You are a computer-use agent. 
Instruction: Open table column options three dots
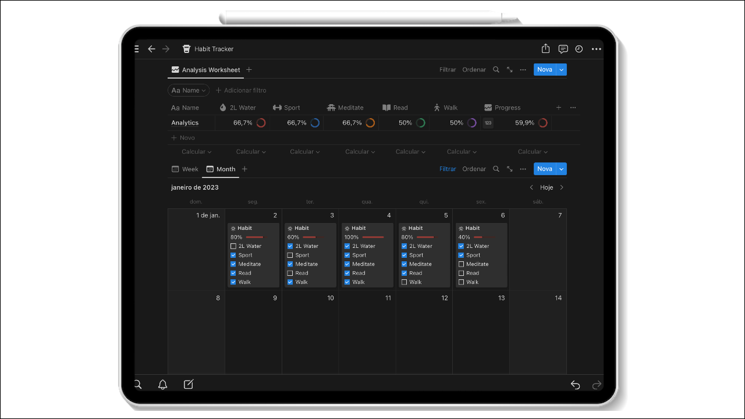coord(573,108)
